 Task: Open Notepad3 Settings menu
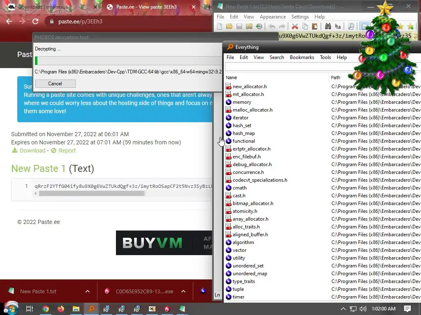click(x=300, y=16)
